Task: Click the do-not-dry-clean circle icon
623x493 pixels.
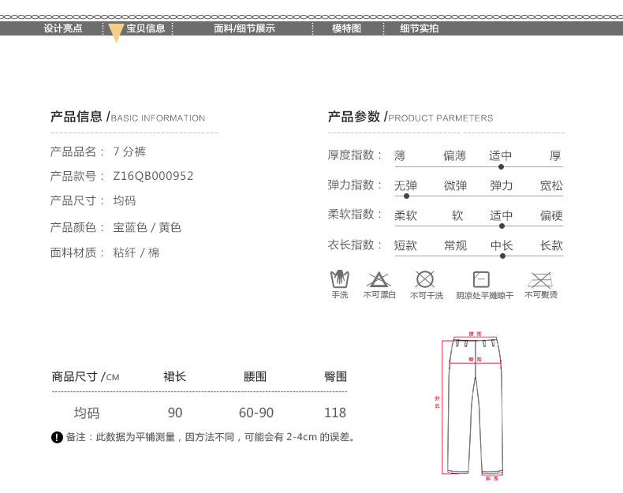Action: coord(425,279)
